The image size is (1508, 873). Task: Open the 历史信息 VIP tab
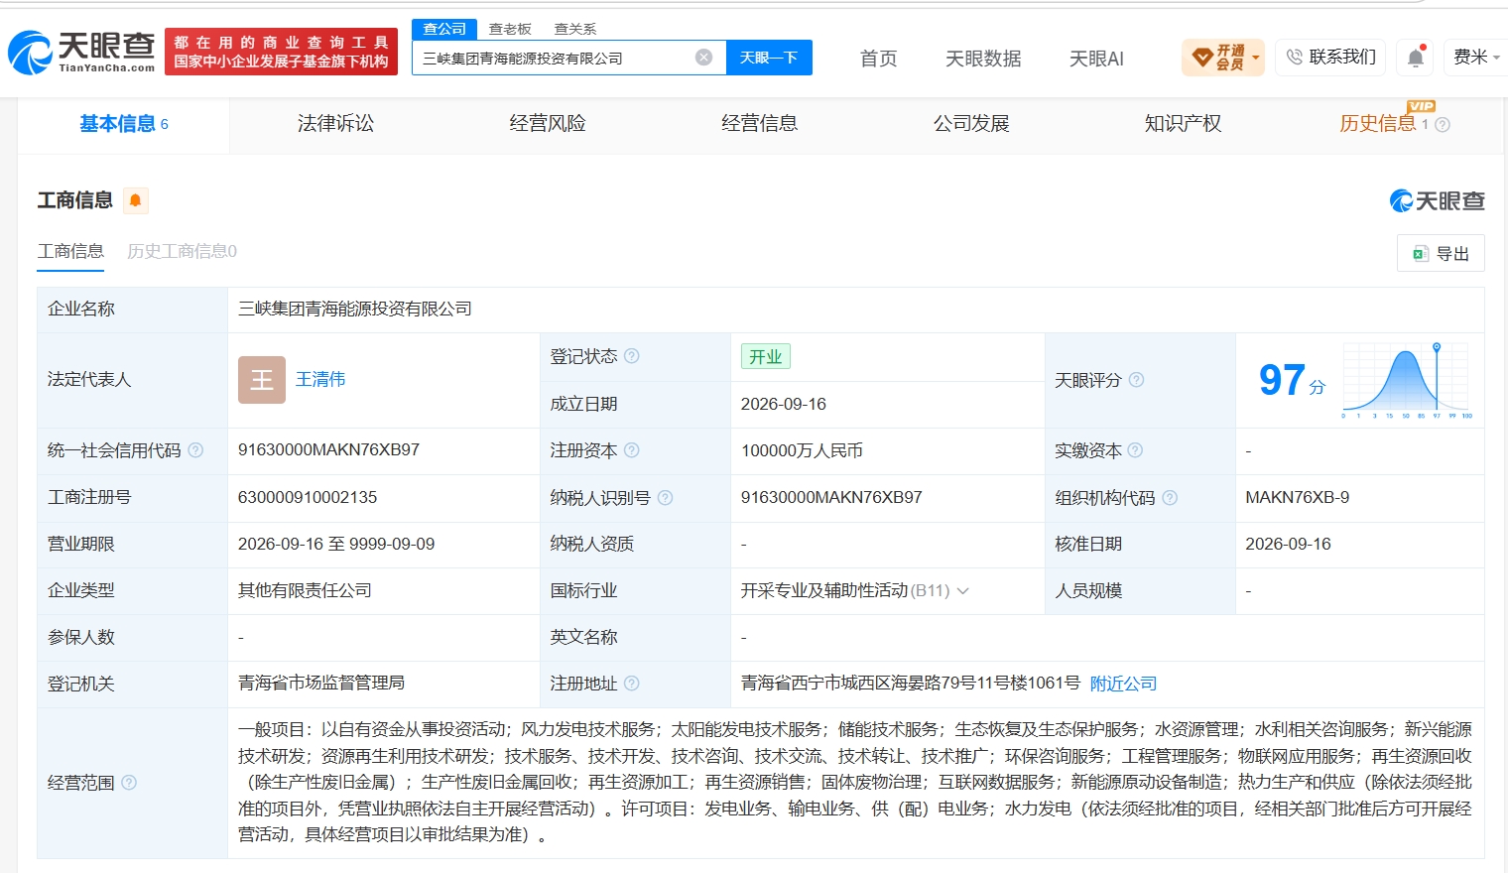coord(1378,124)
